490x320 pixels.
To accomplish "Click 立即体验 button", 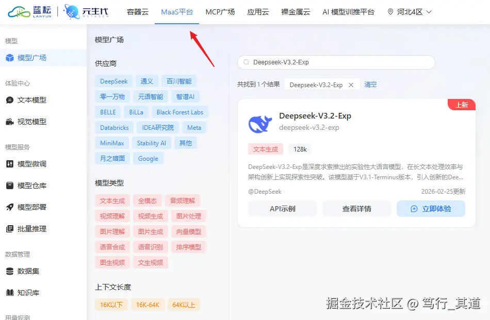I will [431, 209].
